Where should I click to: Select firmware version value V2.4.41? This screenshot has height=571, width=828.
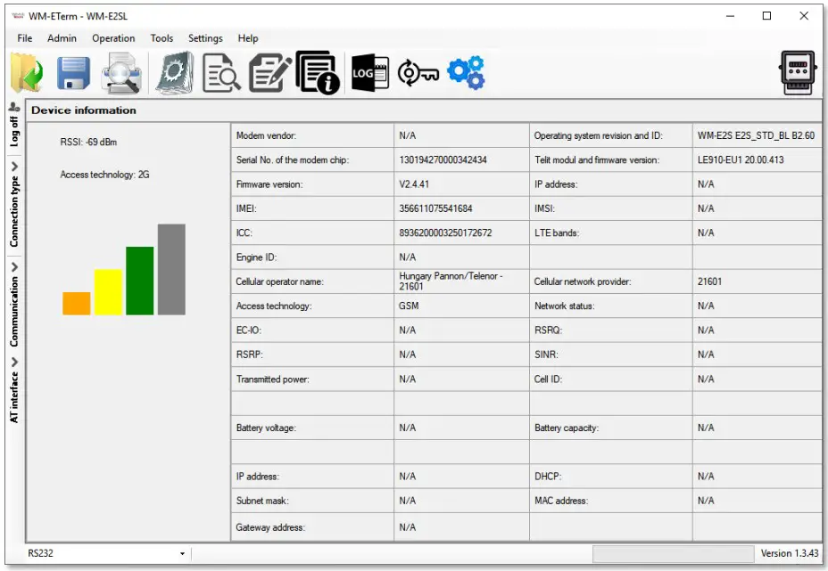pyautogui.click(x=414, y=184)
